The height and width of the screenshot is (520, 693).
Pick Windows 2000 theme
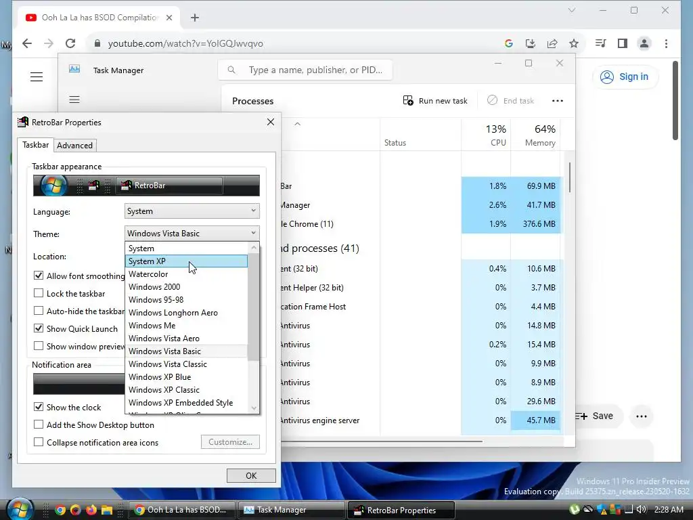pyautogui.click(x=187, y=286)
